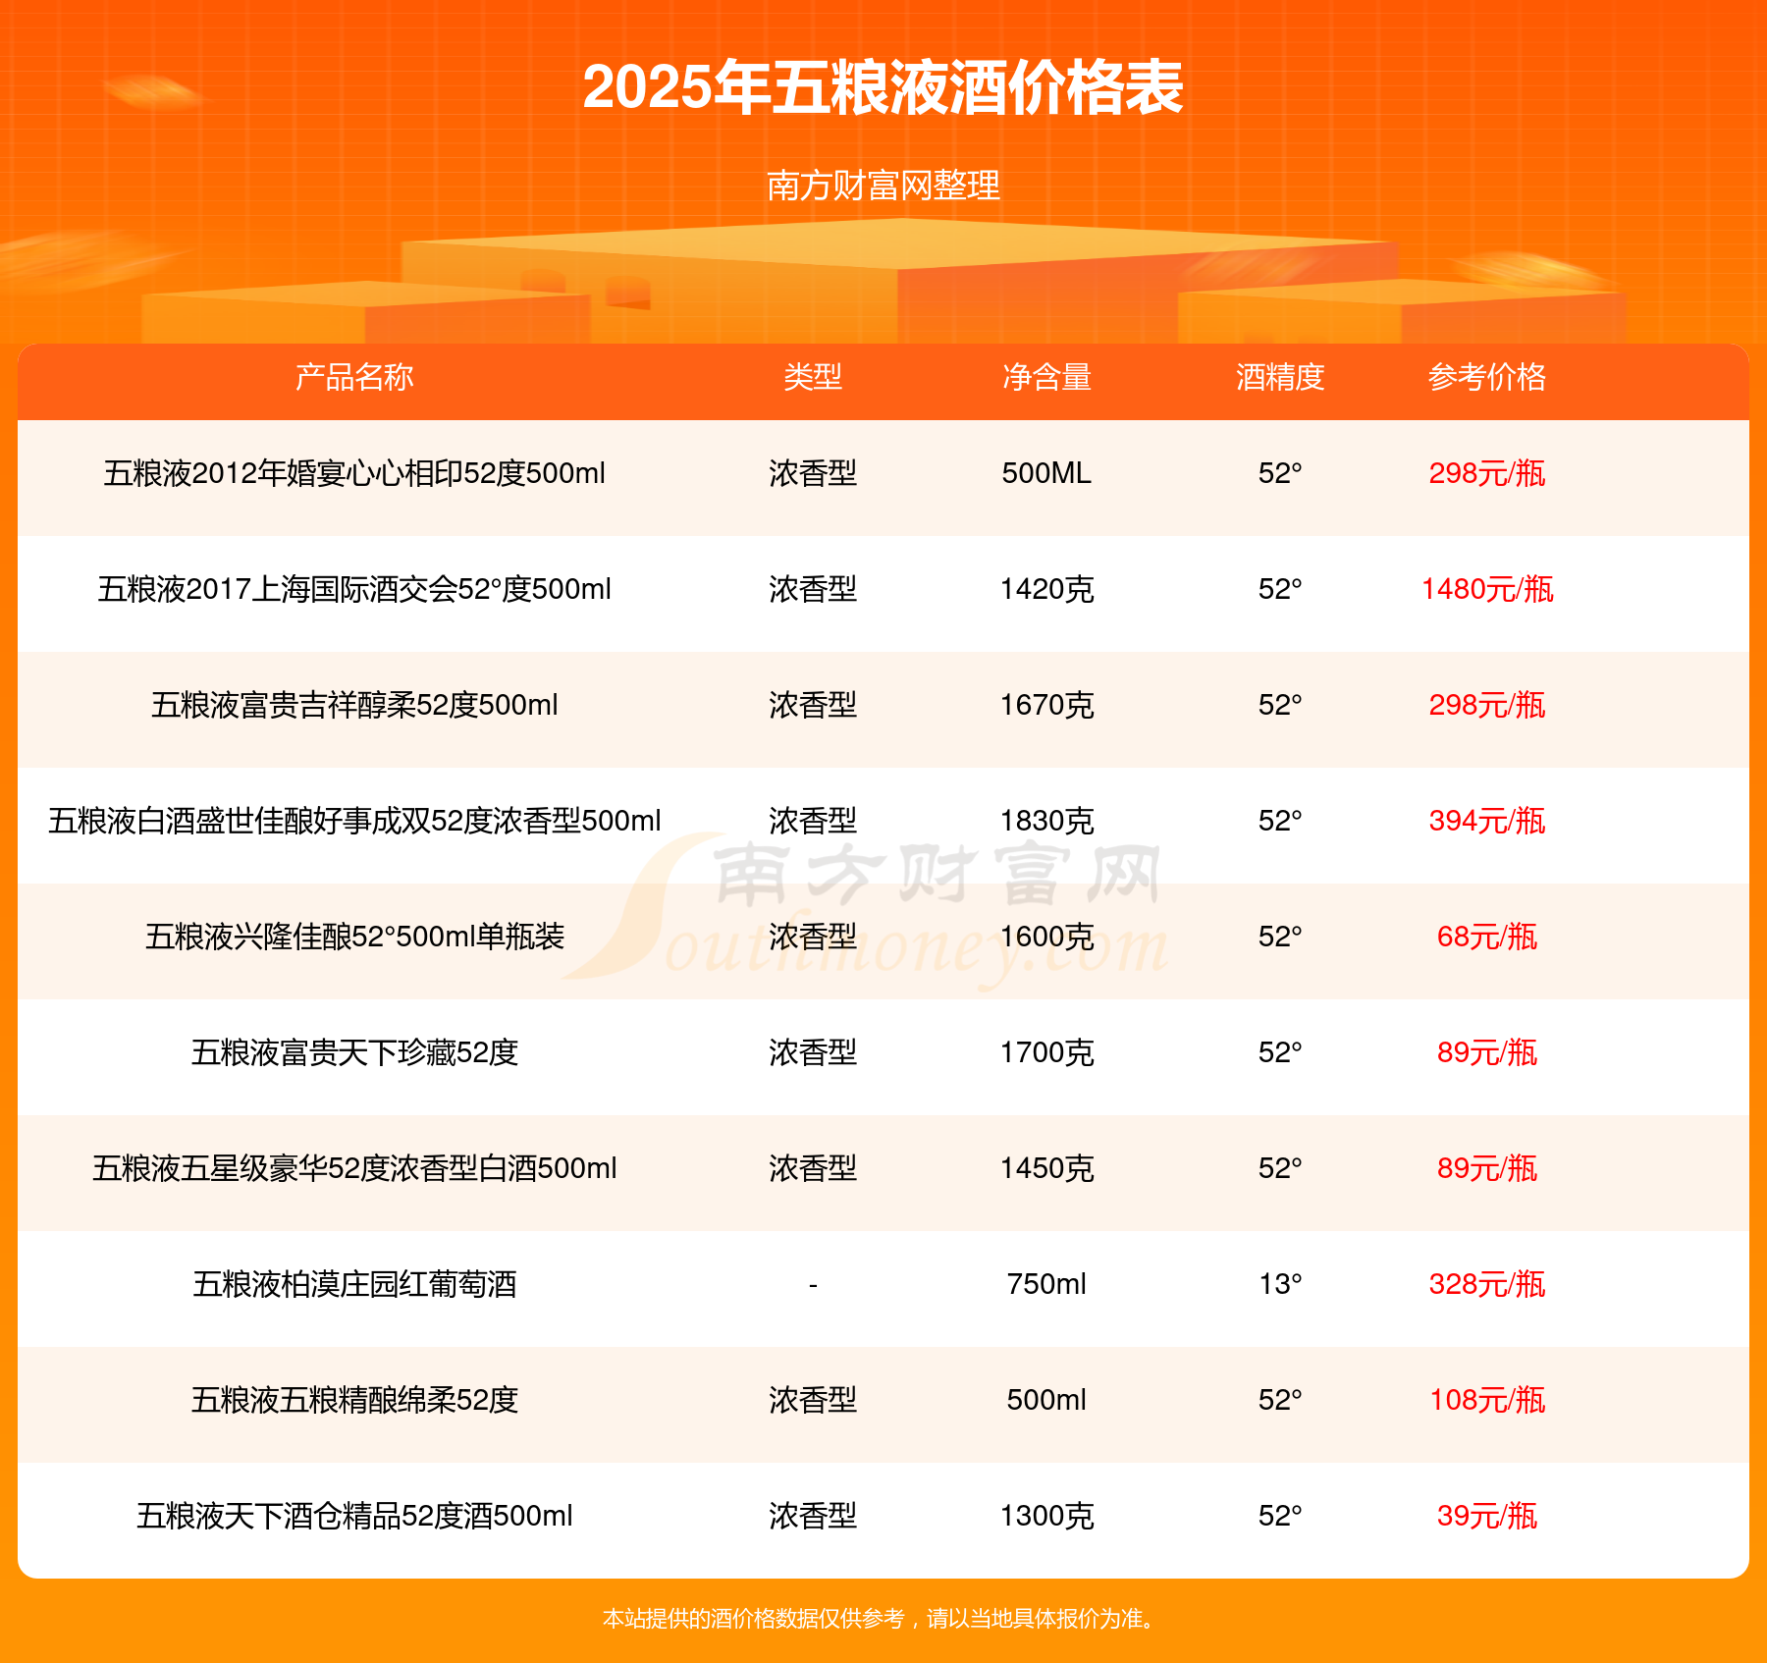Click the 1830克 net content cell
The width and height of the screenshot is (1767, 1663).
1046,821
